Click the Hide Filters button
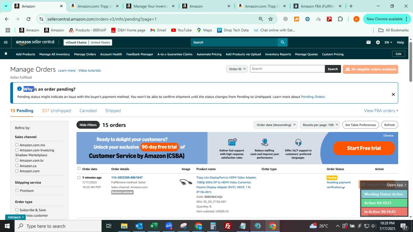This screenshot has width=413, height=232. point(88,125)
